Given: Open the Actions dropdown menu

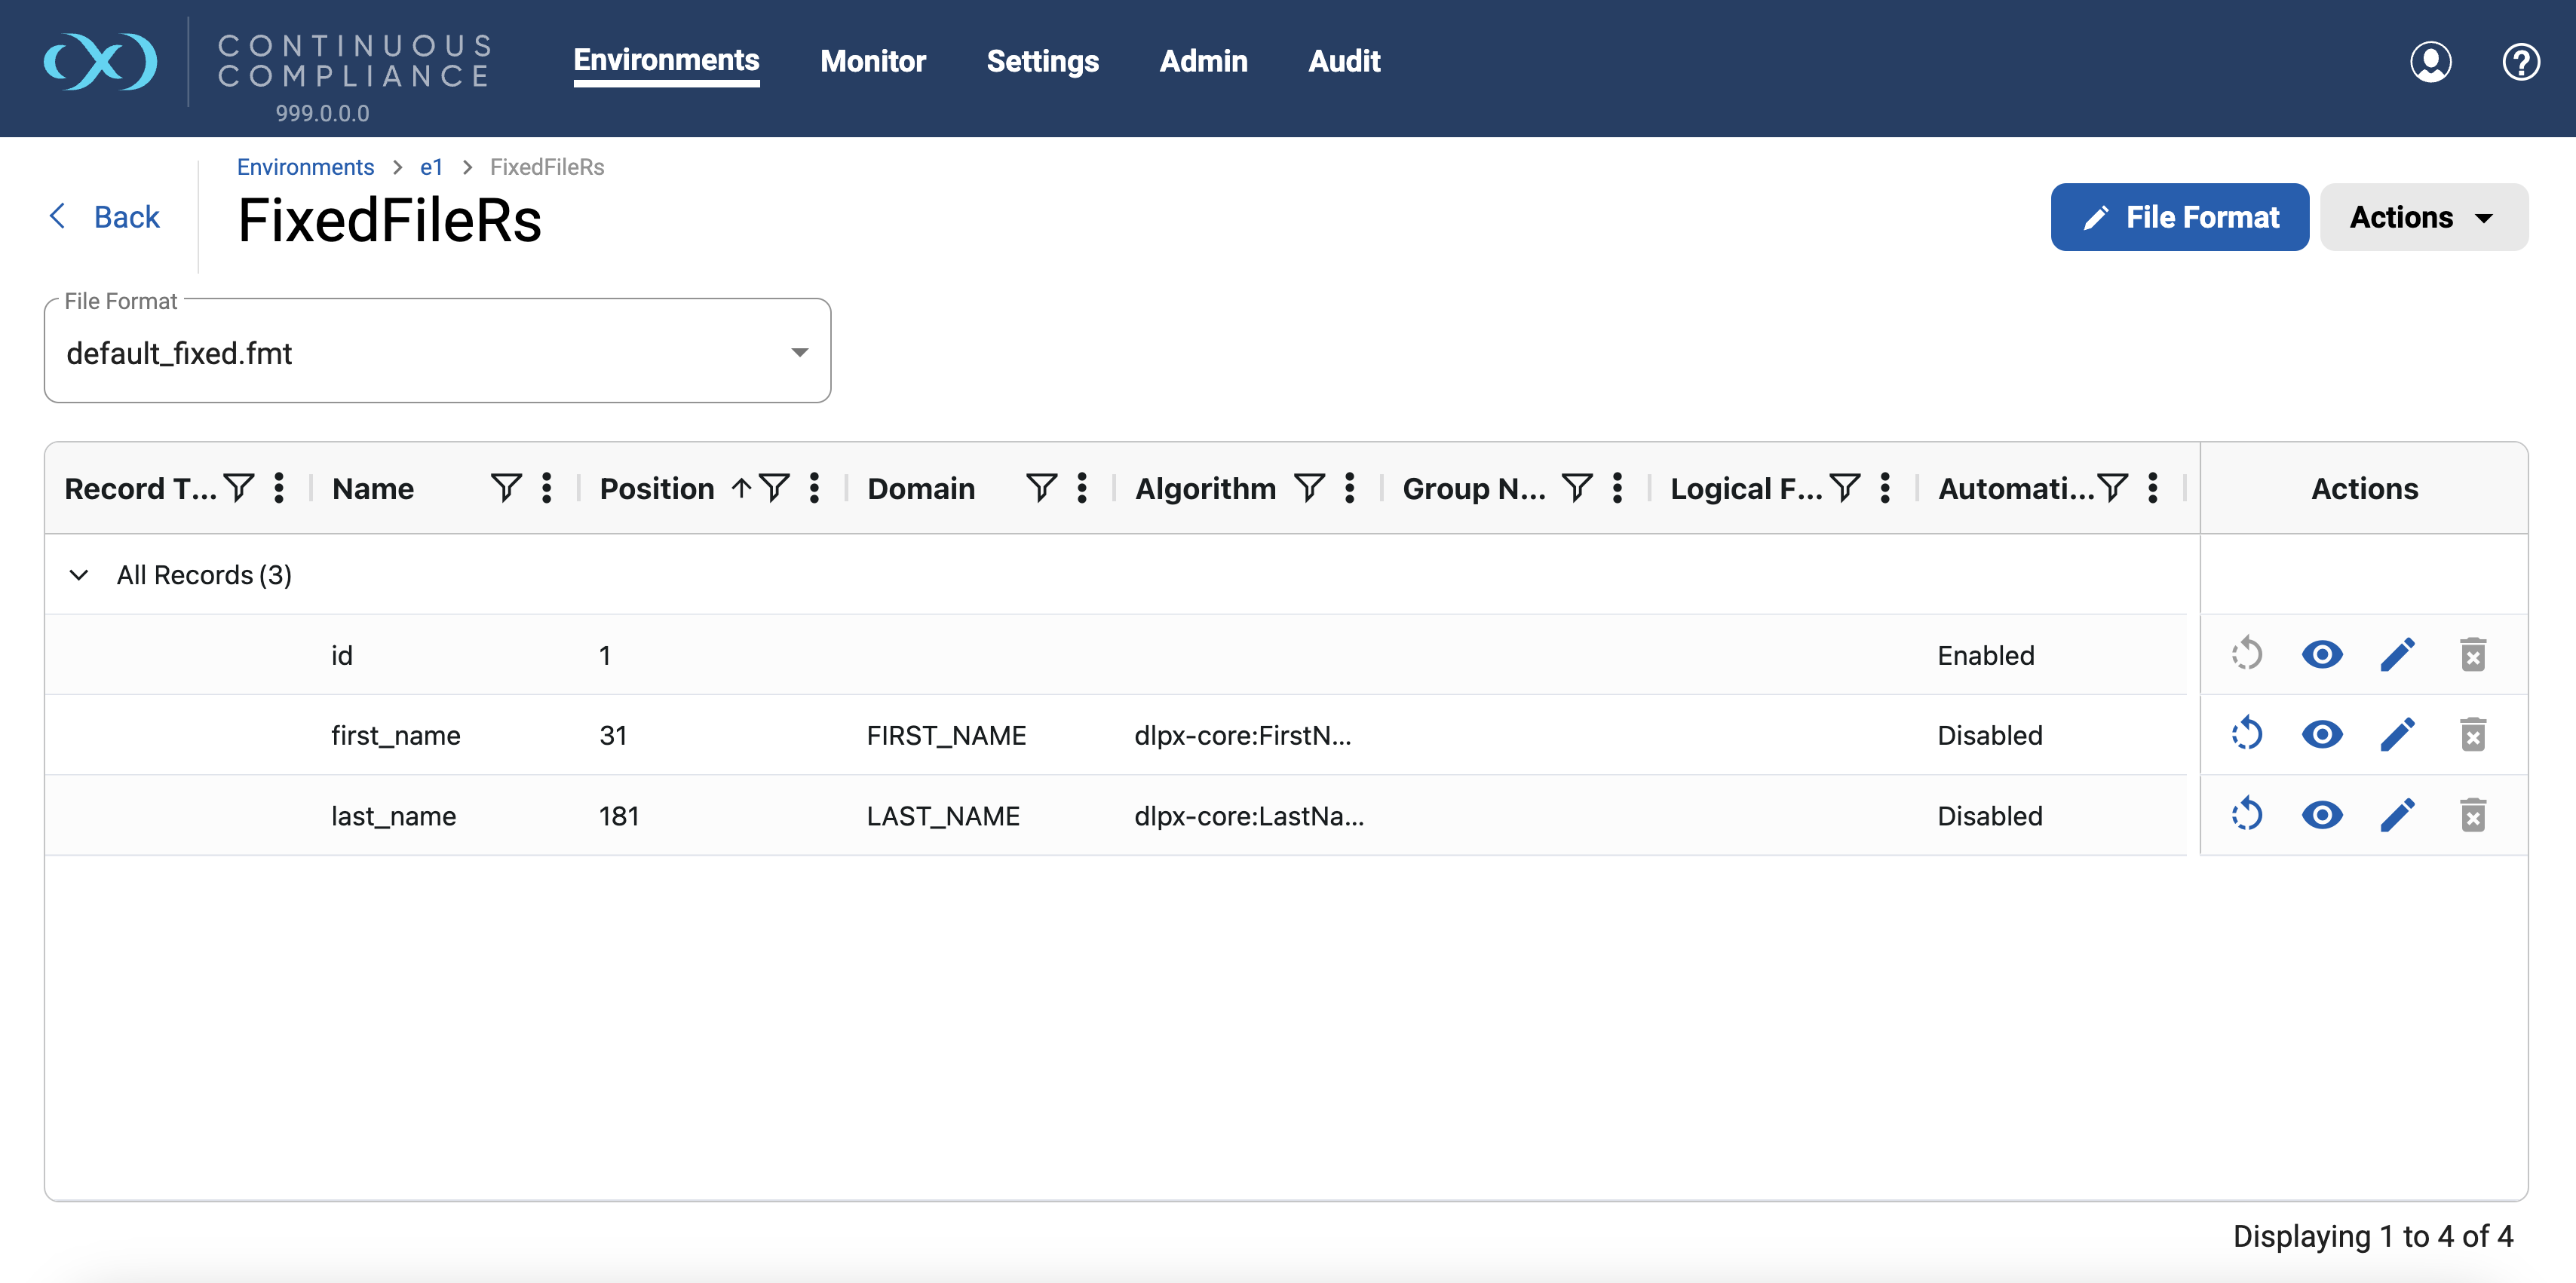Looking at the screenshot, I should 2422,217.
